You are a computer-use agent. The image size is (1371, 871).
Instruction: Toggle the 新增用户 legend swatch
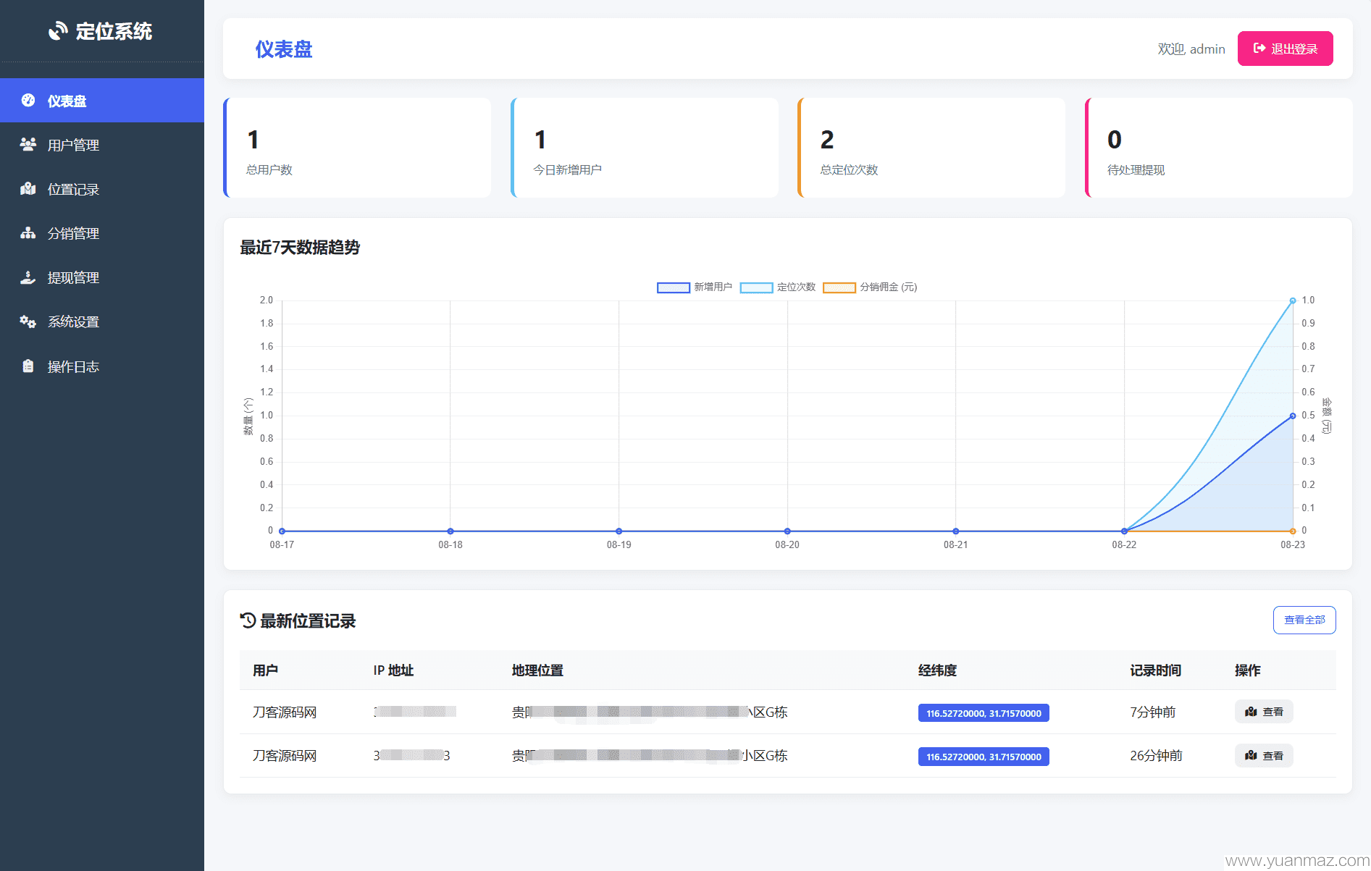(x=673, y=287)
